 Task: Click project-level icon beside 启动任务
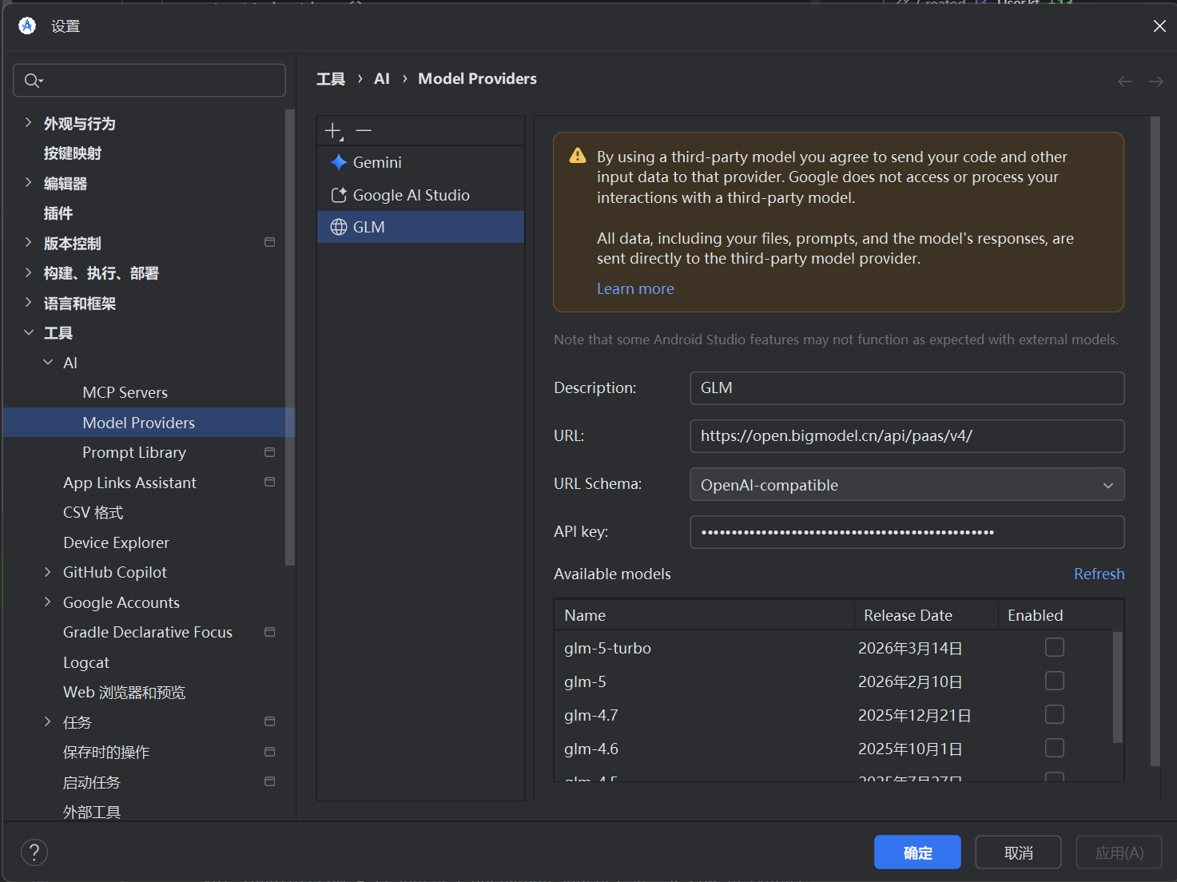(x=270, y=781)
